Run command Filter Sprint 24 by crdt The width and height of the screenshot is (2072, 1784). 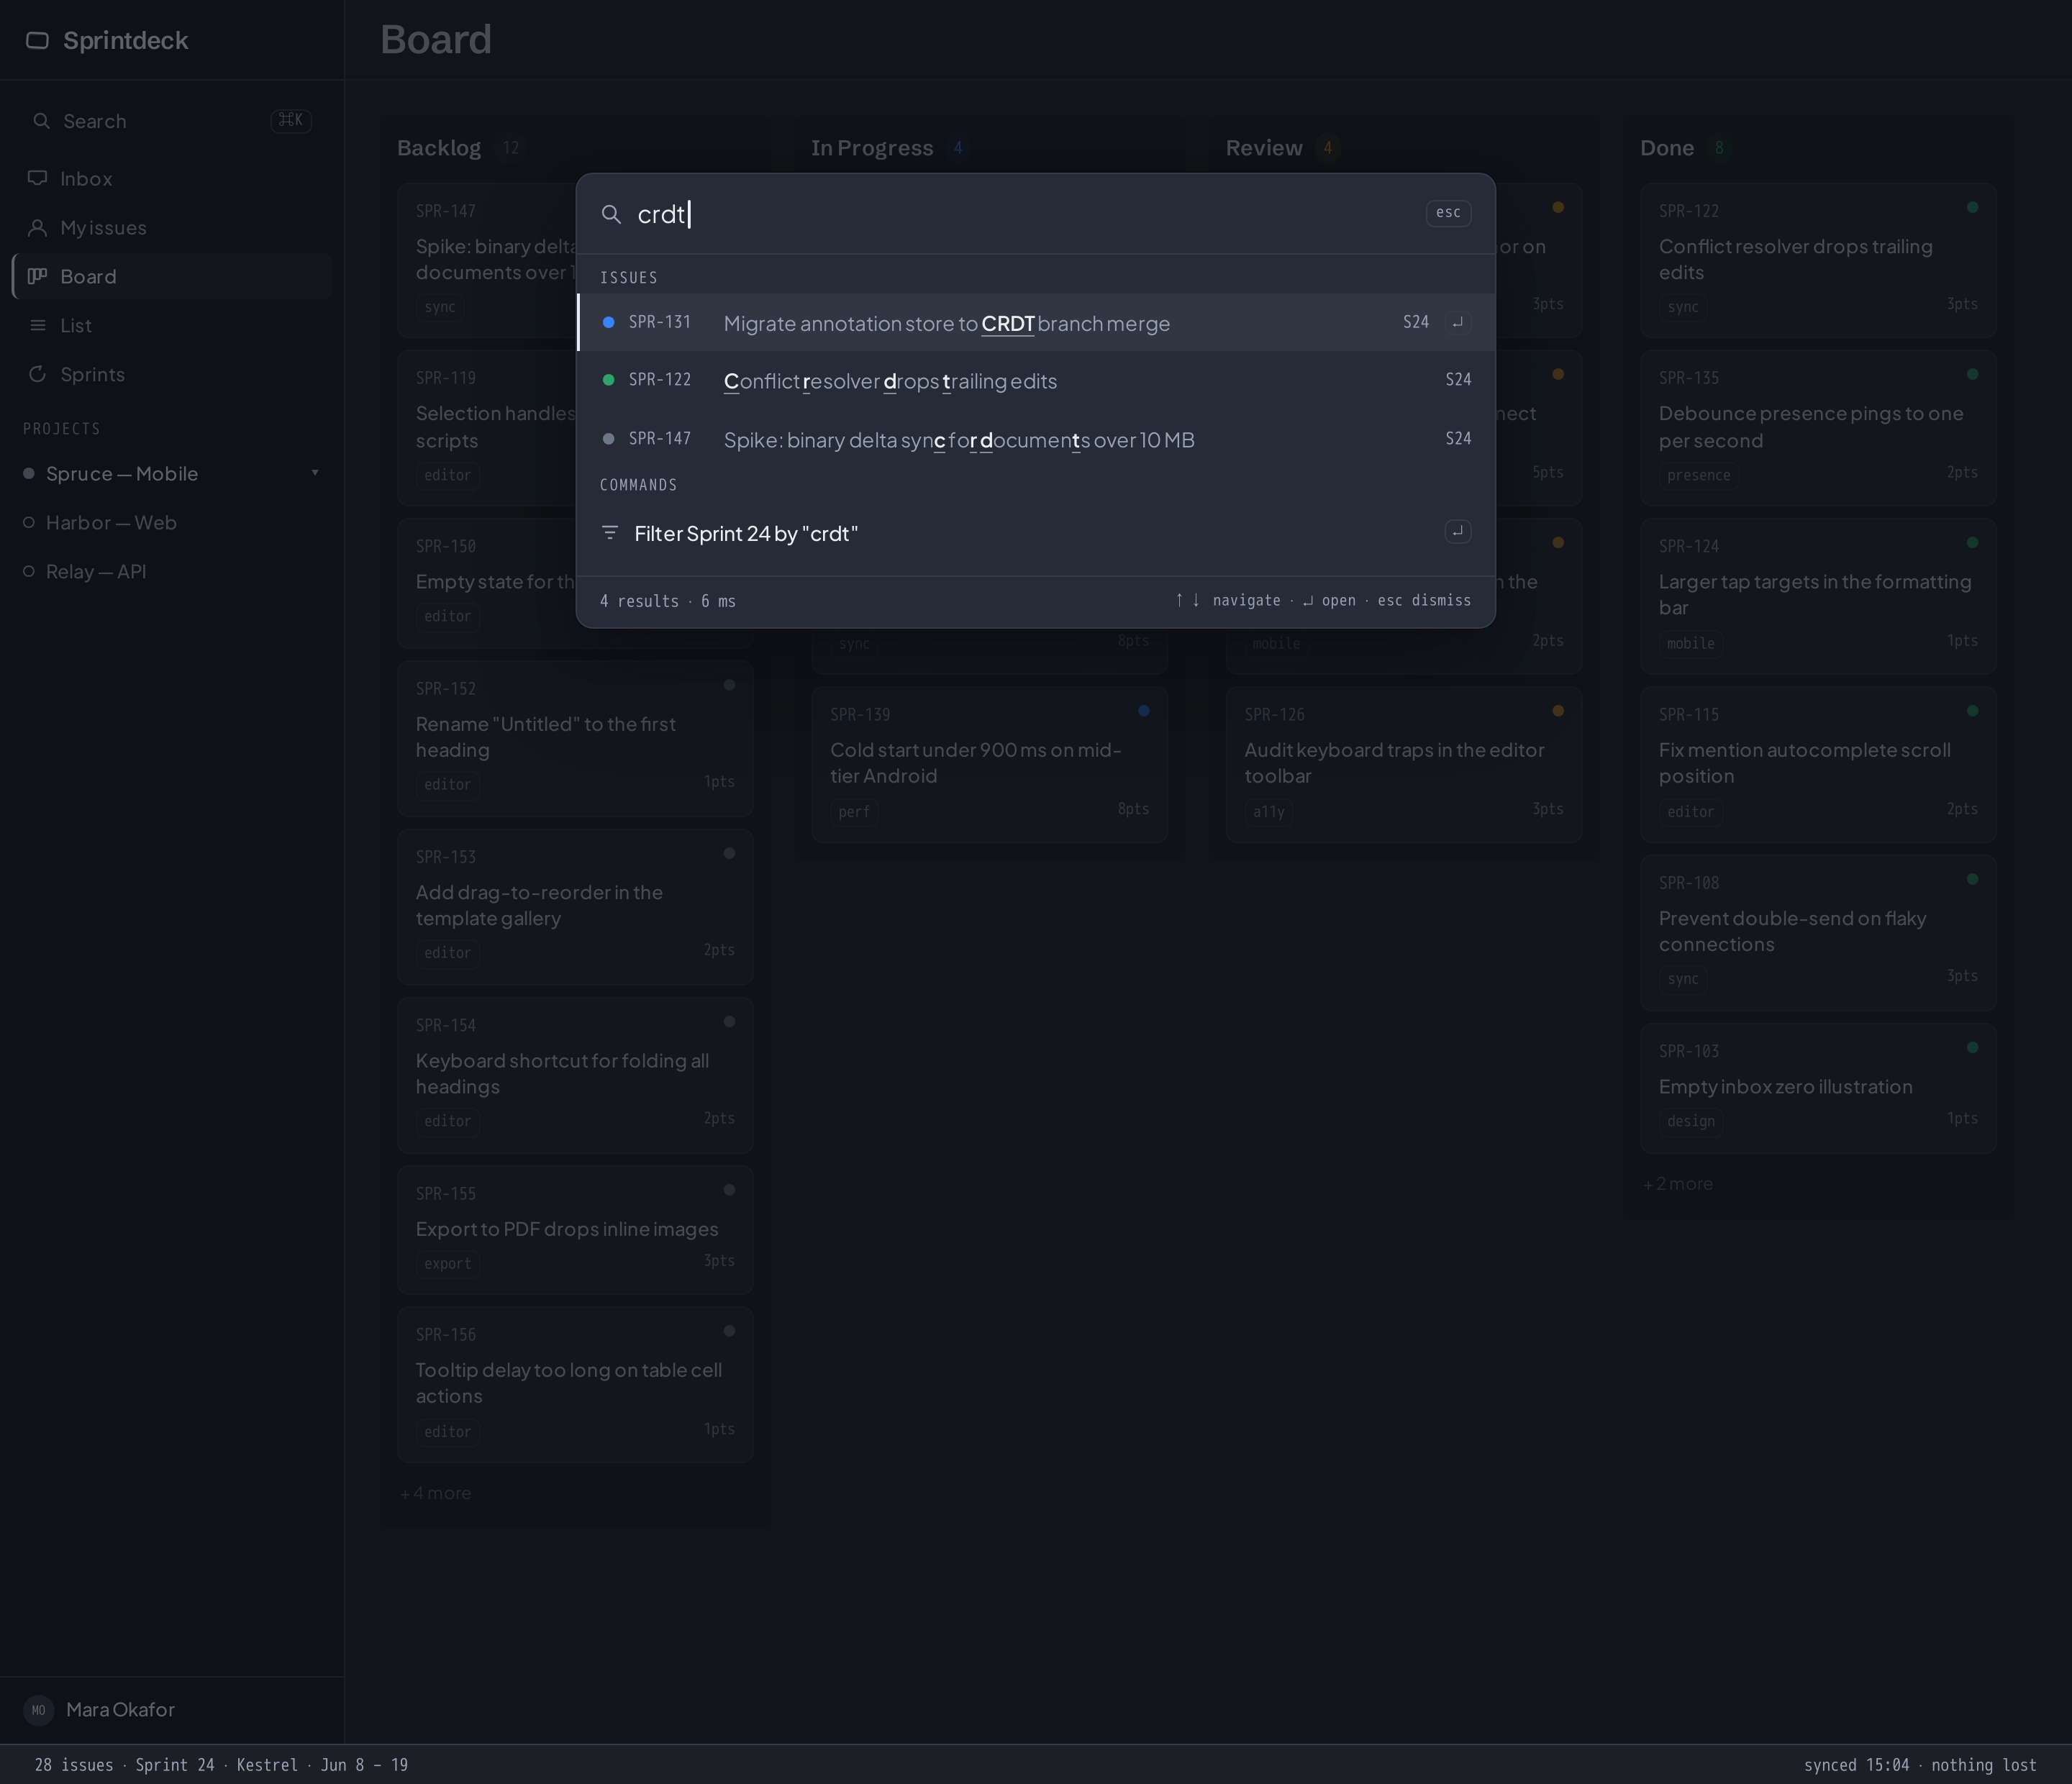[x=1036, y=533]
